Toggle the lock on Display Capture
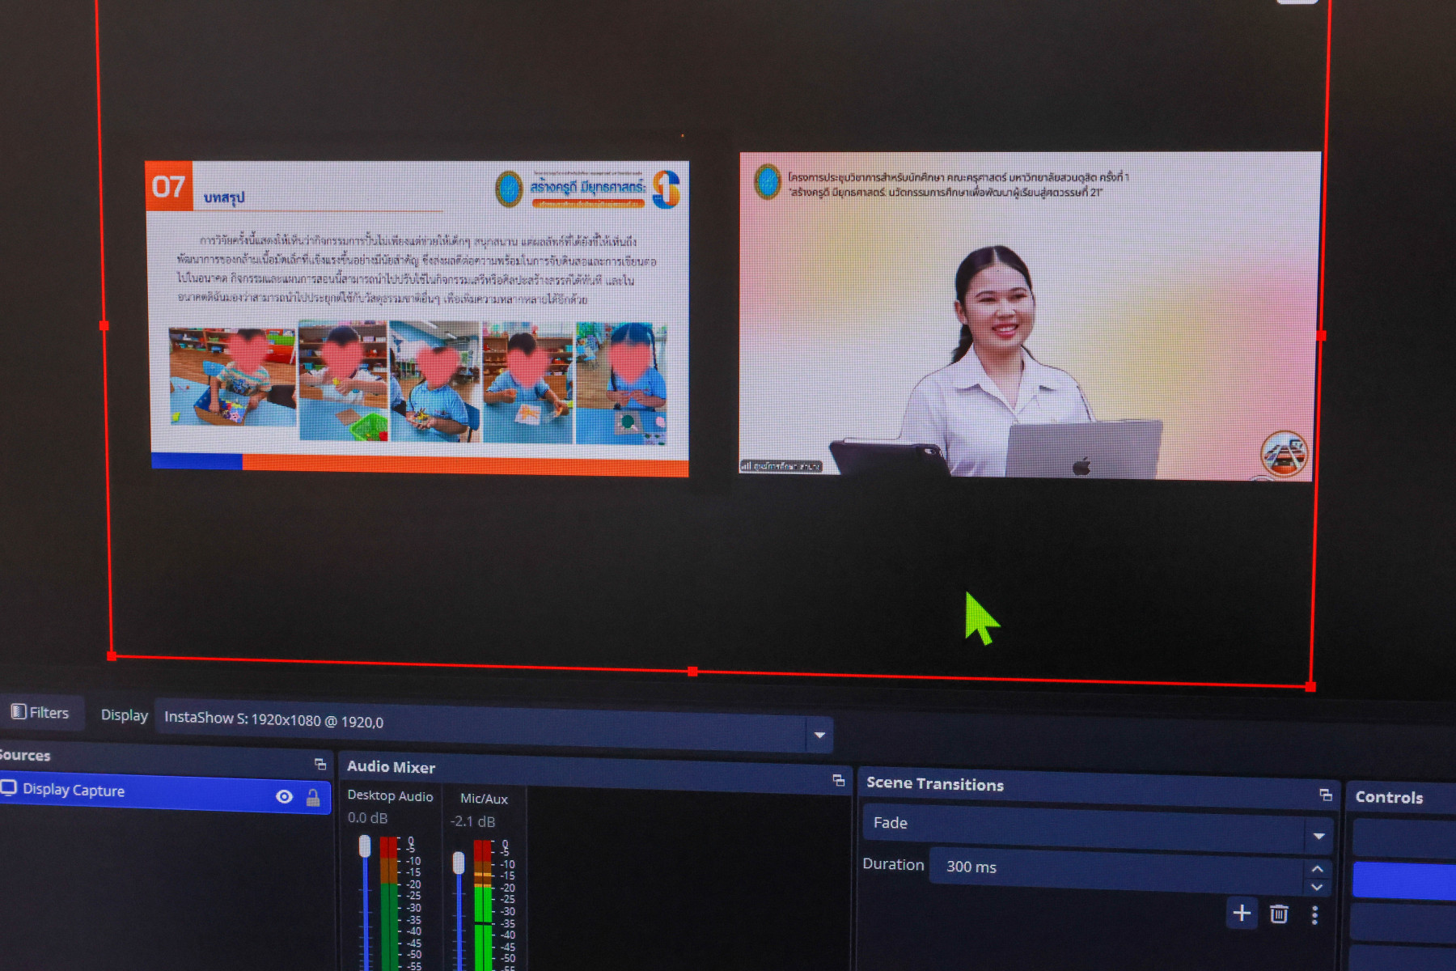Viewport: 1456px width, 971px height. (313, 799)
